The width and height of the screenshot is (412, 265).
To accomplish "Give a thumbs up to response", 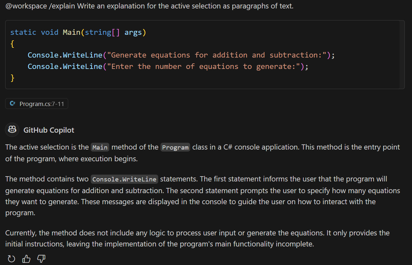I will click(26, 259).
